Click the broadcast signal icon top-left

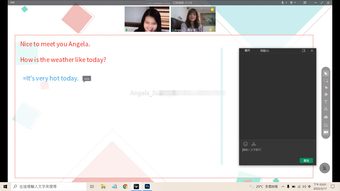13,3
